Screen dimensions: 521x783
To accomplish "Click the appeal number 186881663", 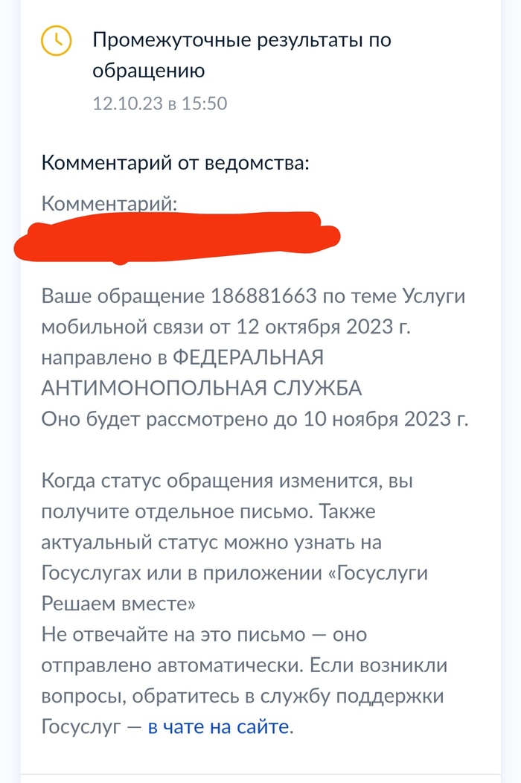I will tap(272, 295).
